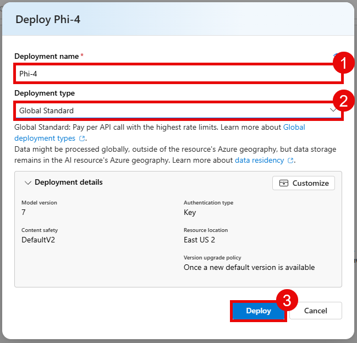
Task: Collapse the Deployment details section
Action: coord(29,182)
